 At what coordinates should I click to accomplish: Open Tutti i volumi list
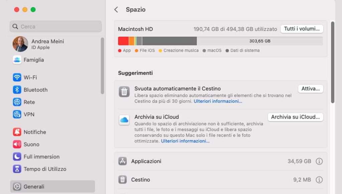pyautogui.click(x=302, y=29)
